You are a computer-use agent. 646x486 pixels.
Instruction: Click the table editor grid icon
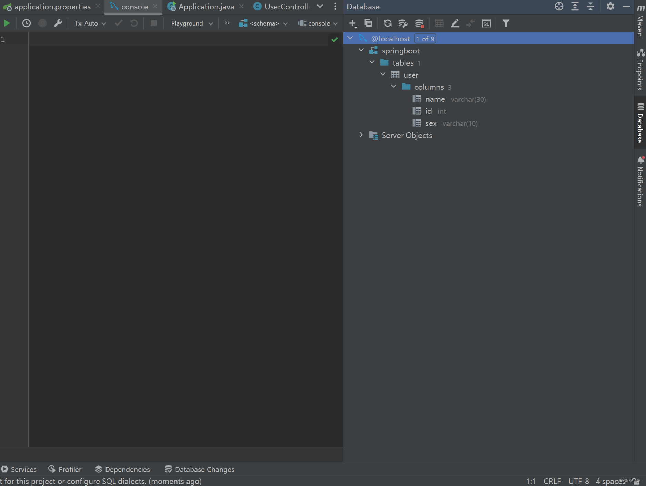click(x=439, y=23)
